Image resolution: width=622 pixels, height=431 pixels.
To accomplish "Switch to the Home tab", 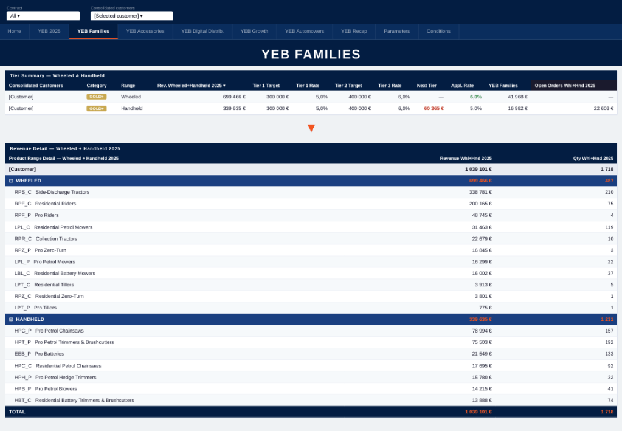I will (x=14, y=31).
